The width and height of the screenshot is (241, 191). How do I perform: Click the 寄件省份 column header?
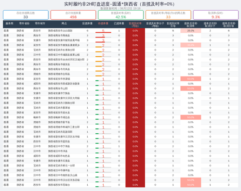point(24,24)
